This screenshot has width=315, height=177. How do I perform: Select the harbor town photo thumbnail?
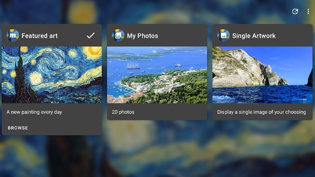157,75
